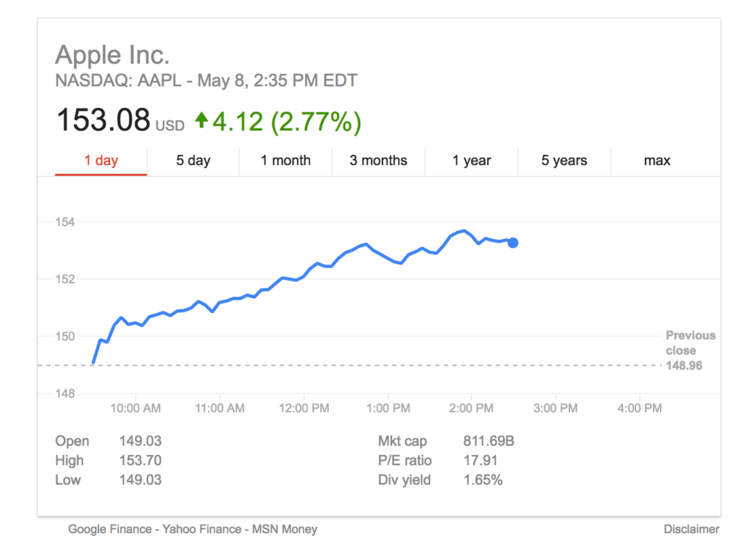Click the Apple Inc. title
Viewport: 742px width, 544px height.
112,55
